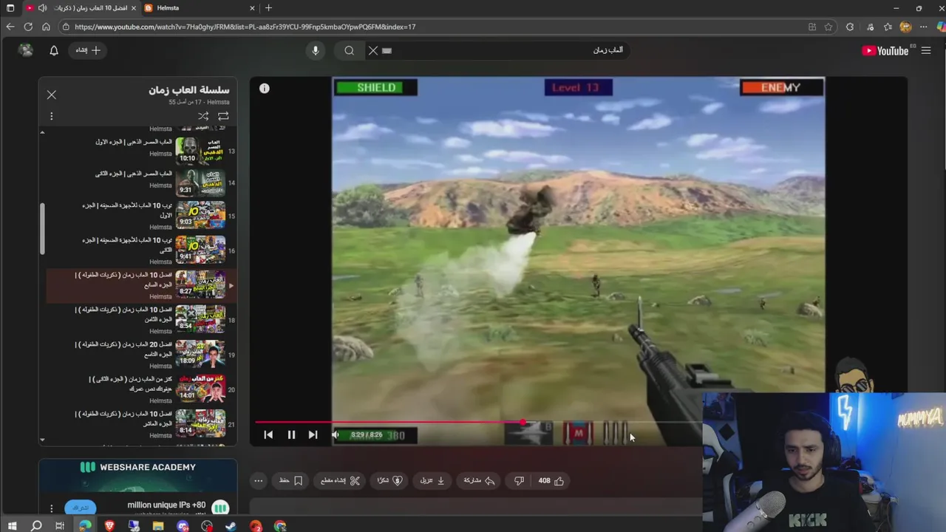Dislike the video with thumbs down
The height and width of the screenshot is (532, 946).
tap(519, 480)
